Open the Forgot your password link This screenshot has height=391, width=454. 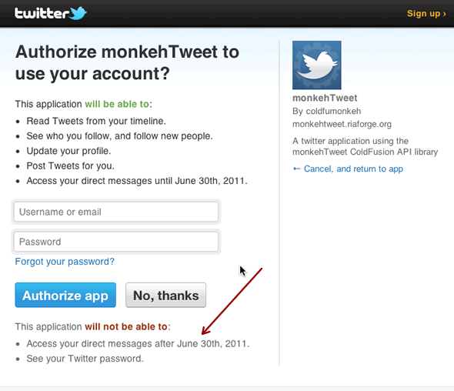coord(65,262)
